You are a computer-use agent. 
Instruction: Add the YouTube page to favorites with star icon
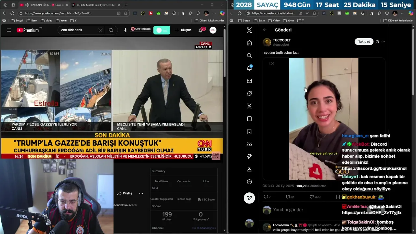coord(126,13)
